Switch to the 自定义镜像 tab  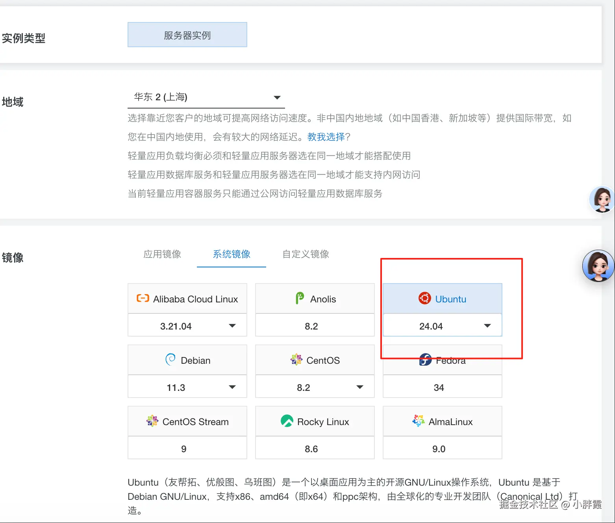[x=306, y=254]
